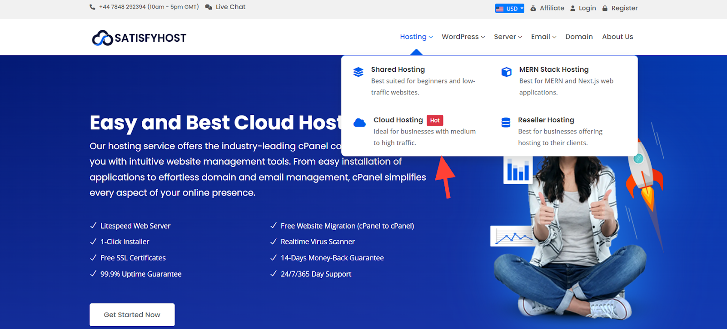Open the About Us page

[617, 37]
